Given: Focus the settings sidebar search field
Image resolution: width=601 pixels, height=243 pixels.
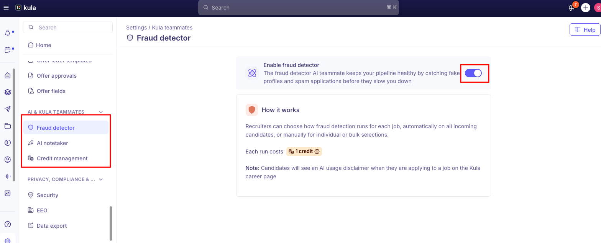Looking at the screenshot, I should coord(68,28).
